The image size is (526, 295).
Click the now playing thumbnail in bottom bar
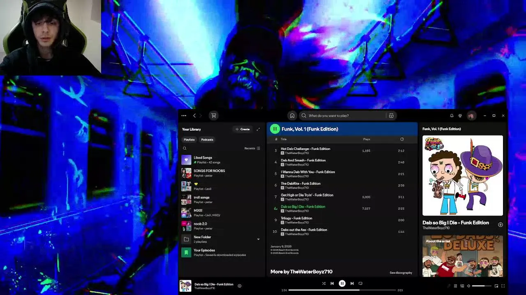(185, 286)
